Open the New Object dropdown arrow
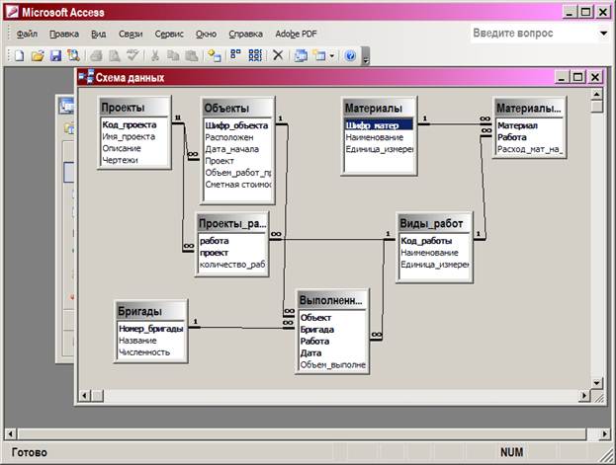The width and height of the screenshot is (616, 465). pos(331,56)
